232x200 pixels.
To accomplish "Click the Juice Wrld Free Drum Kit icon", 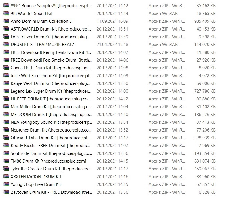I will [6, 75].
